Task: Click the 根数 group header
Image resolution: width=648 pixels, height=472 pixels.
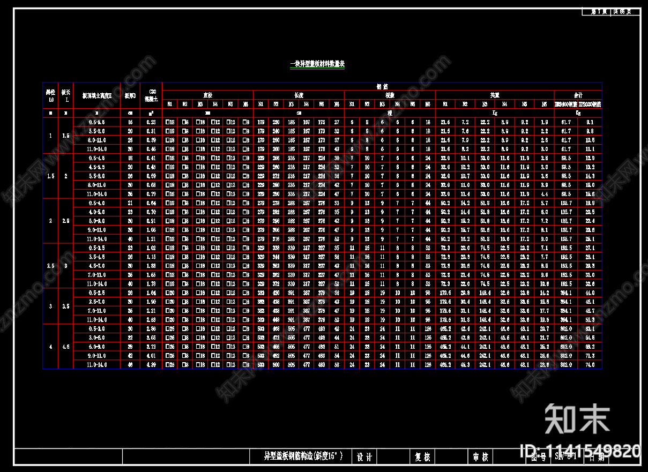Action: (390, 94)
